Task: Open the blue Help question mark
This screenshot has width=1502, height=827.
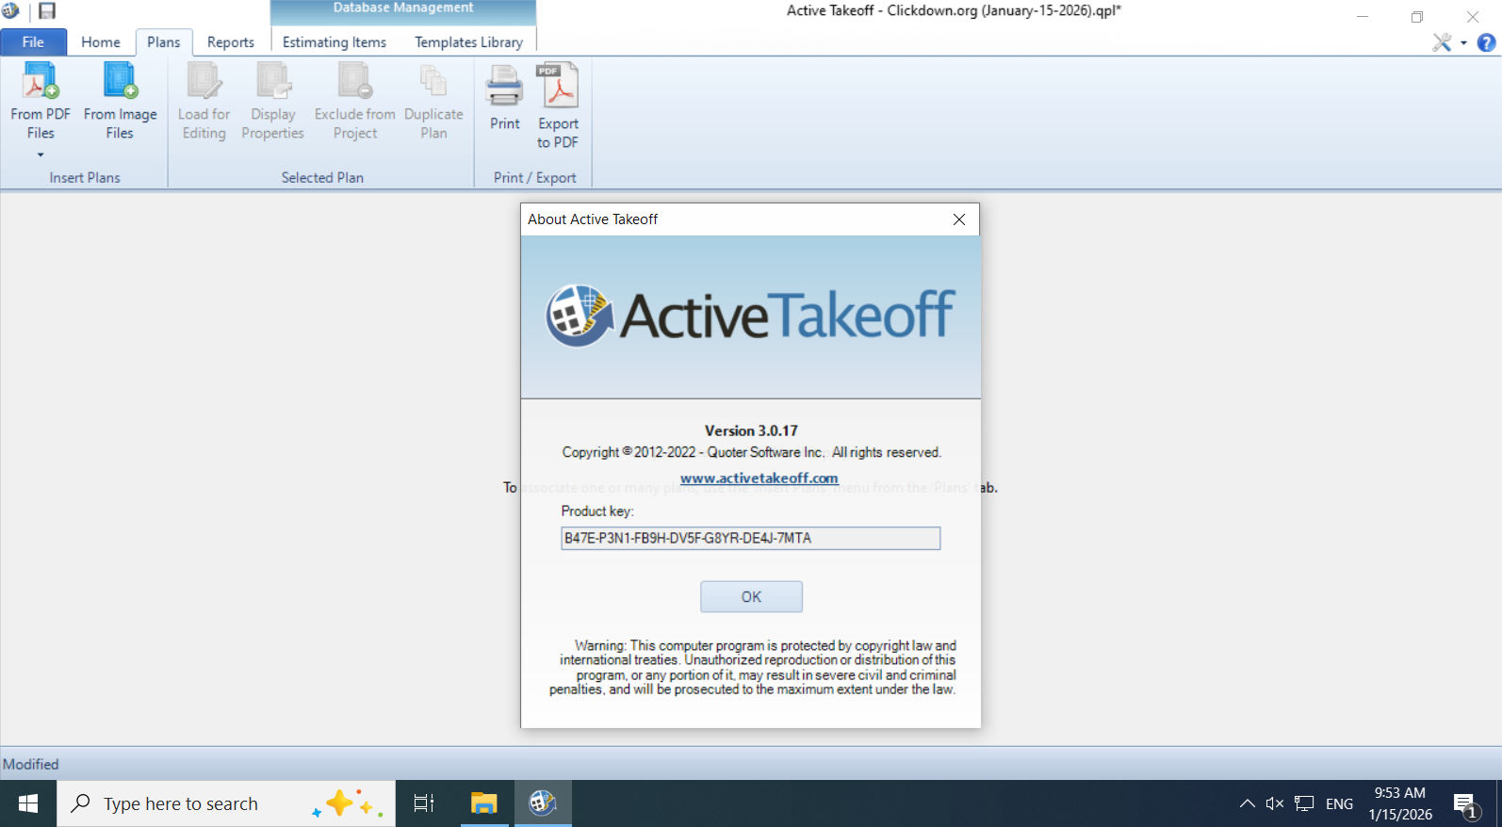Action: coord(1486,42)
